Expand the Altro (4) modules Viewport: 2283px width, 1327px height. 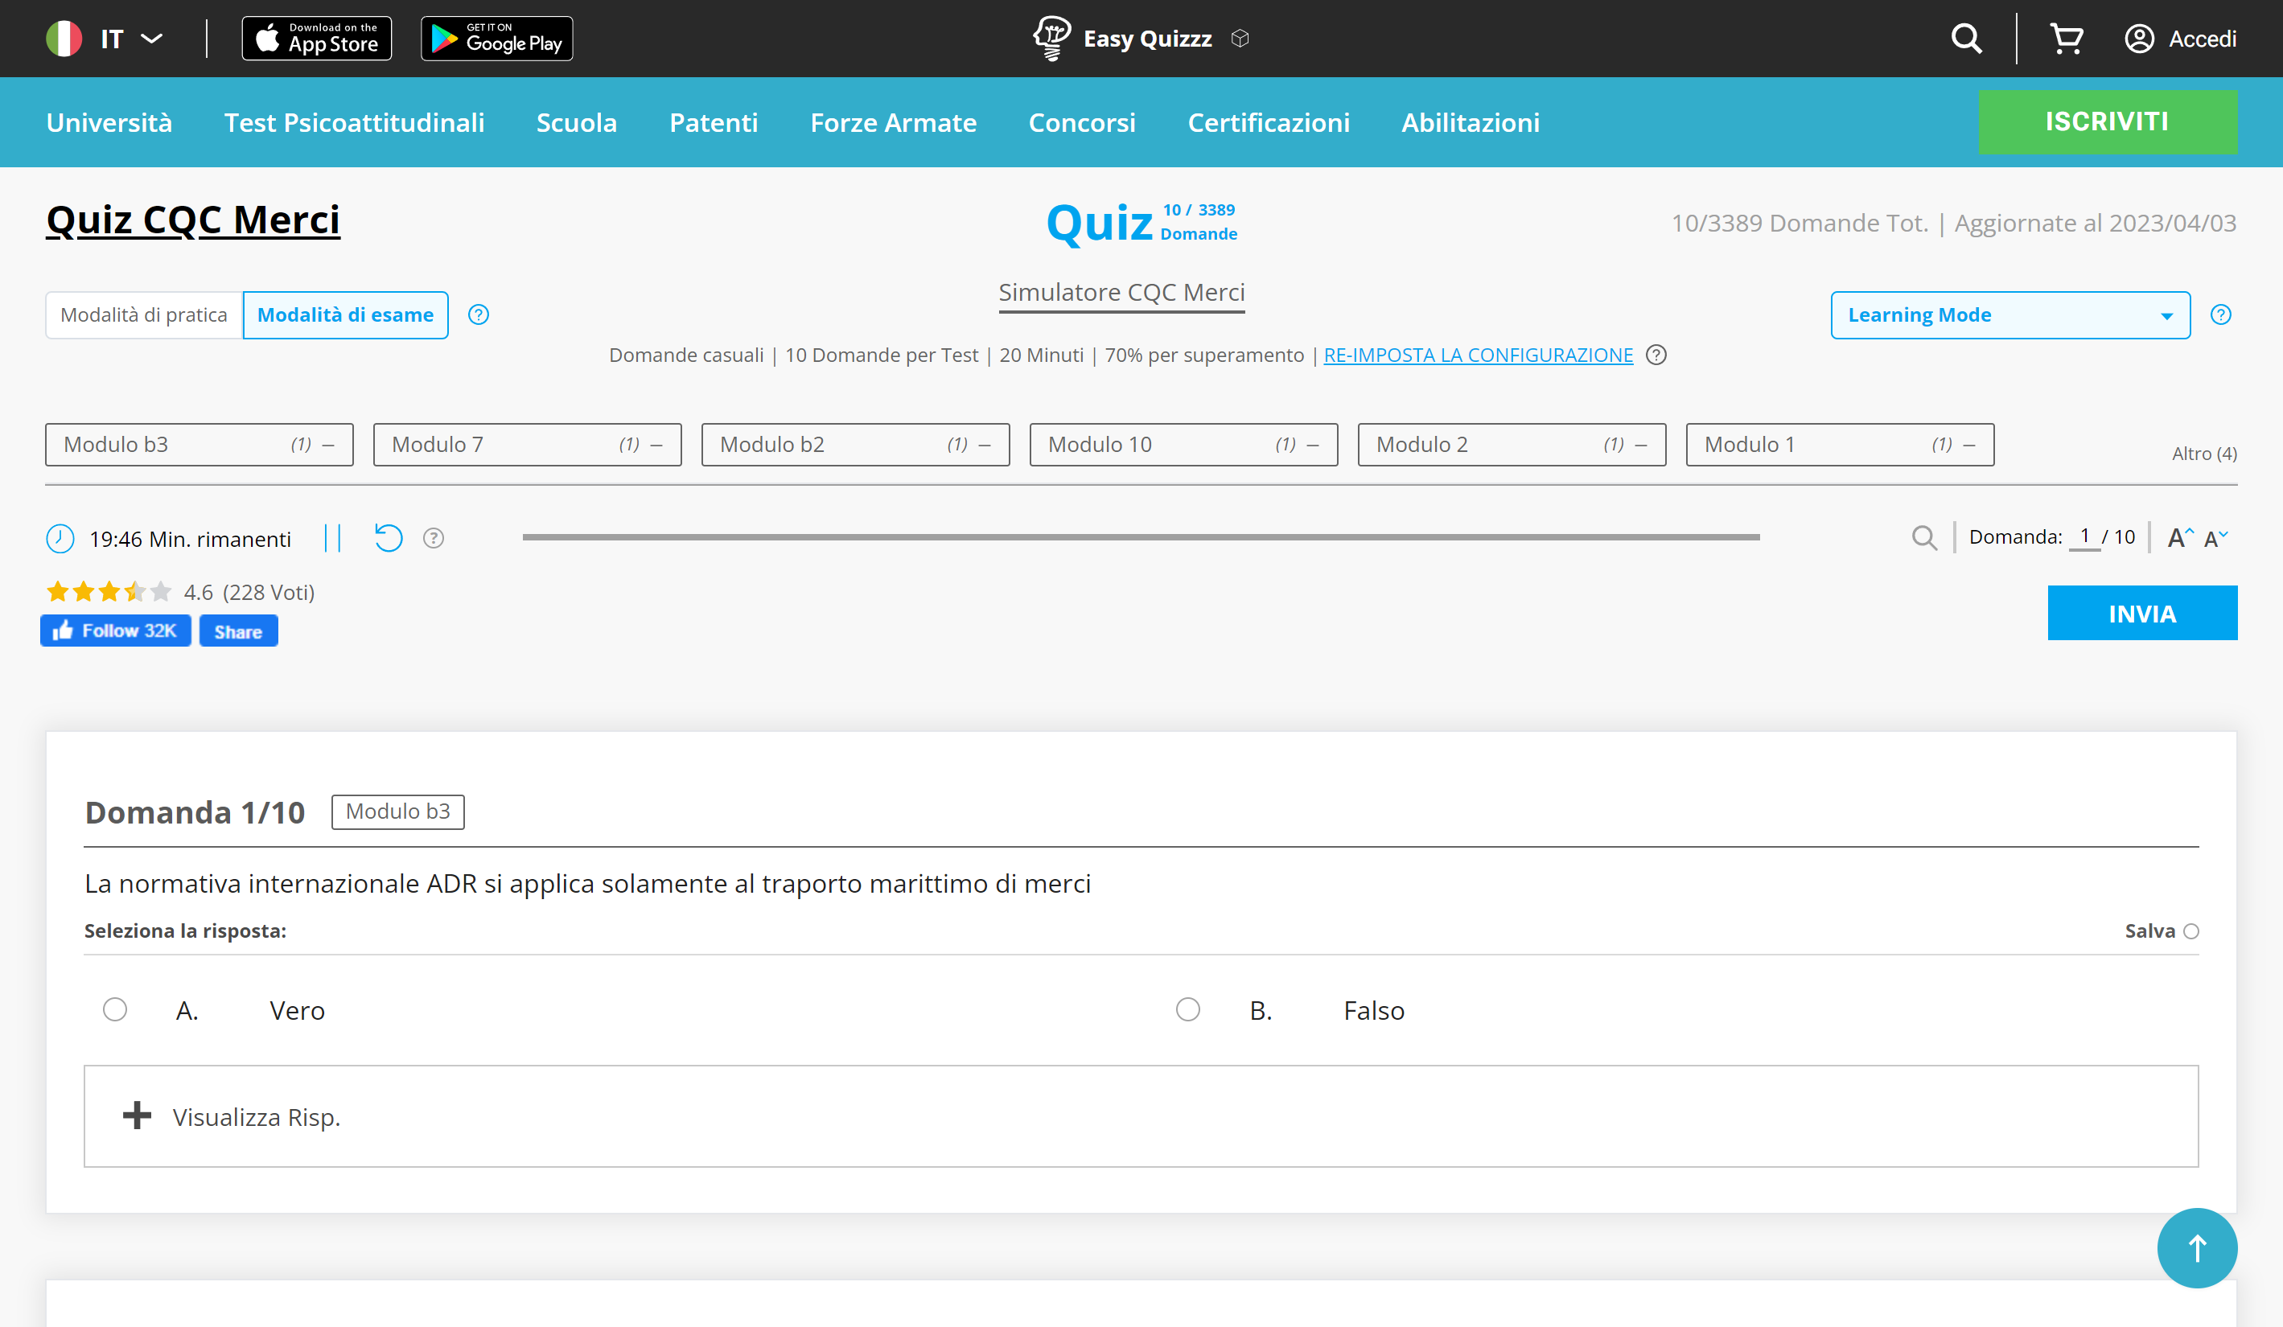pos(2203,454)
